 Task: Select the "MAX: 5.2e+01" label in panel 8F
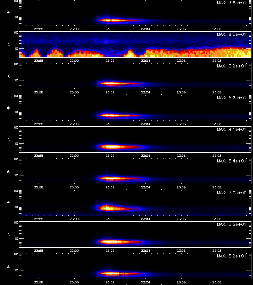pos(231,224)
